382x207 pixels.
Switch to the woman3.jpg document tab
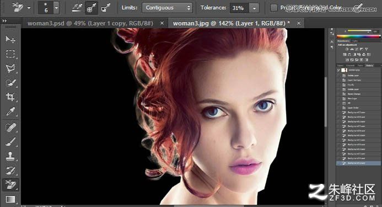pyautogui.click(x=231, y=23)
